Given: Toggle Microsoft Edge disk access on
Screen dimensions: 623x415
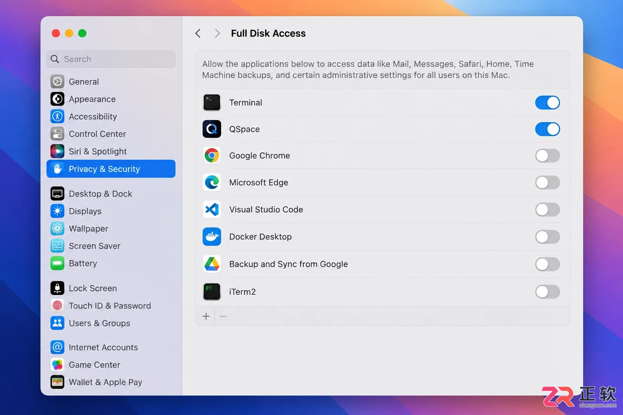Looking at the screenshot, I should coord(547,182).
